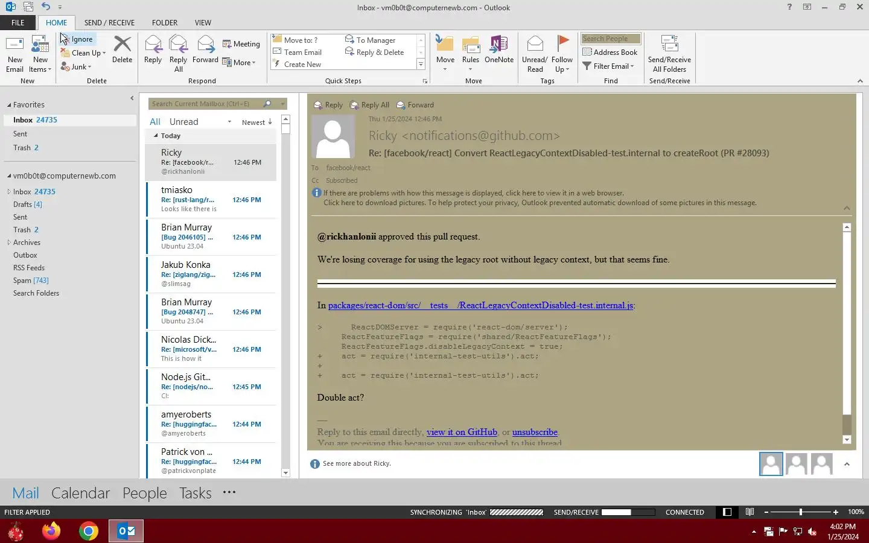Open the Address Book
The height and width of the screenshot is (543, 869).
(610, 52)
